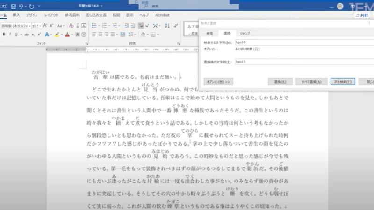This screenshot has width=374, height=210.
Task: Click the オプション(M) >> button
Action: 218,82
